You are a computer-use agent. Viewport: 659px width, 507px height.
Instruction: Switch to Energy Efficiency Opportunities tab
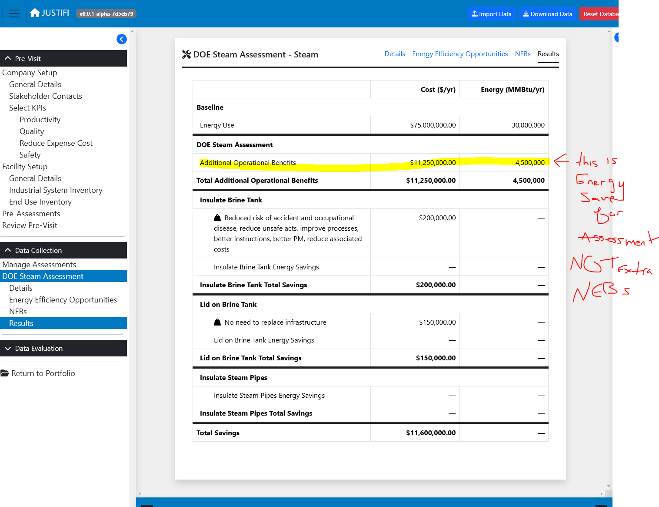tap(460, 54)
